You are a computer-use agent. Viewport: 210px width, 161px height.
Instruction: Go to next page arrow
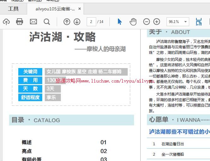[x=77, y=22]
